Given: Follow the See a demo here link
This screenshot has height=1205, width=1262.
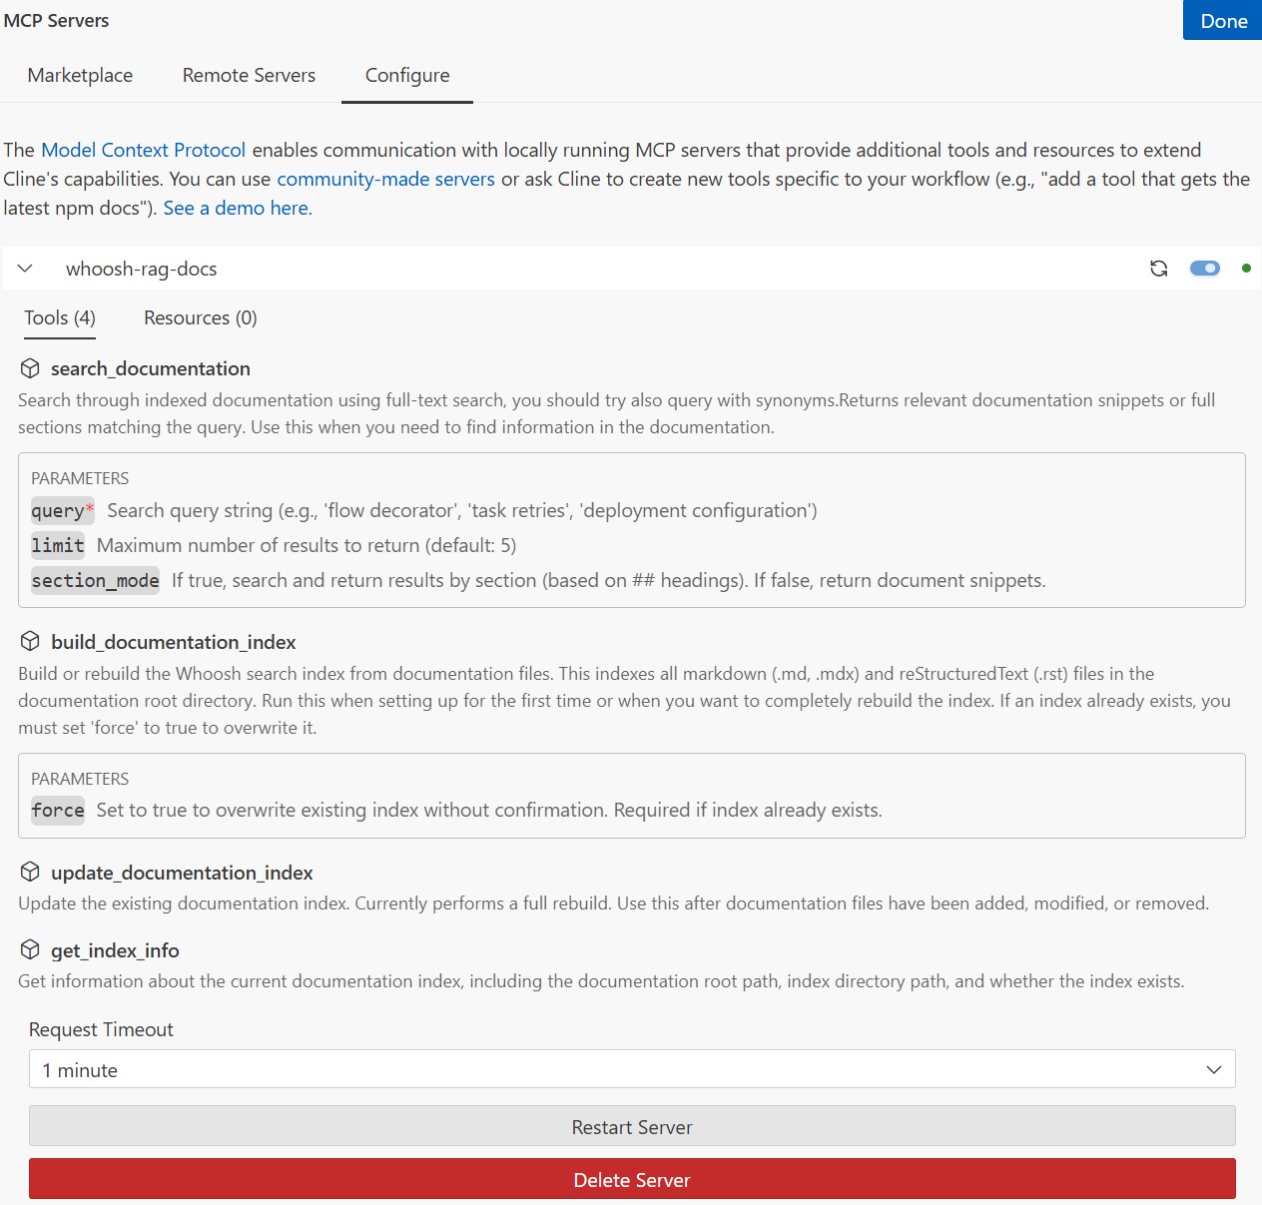Looking at the screenshot, I should coord(238,208).
